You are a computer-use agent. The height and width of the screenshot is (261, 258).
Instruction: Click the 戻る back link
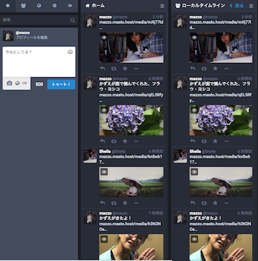(x=237, y=5)
